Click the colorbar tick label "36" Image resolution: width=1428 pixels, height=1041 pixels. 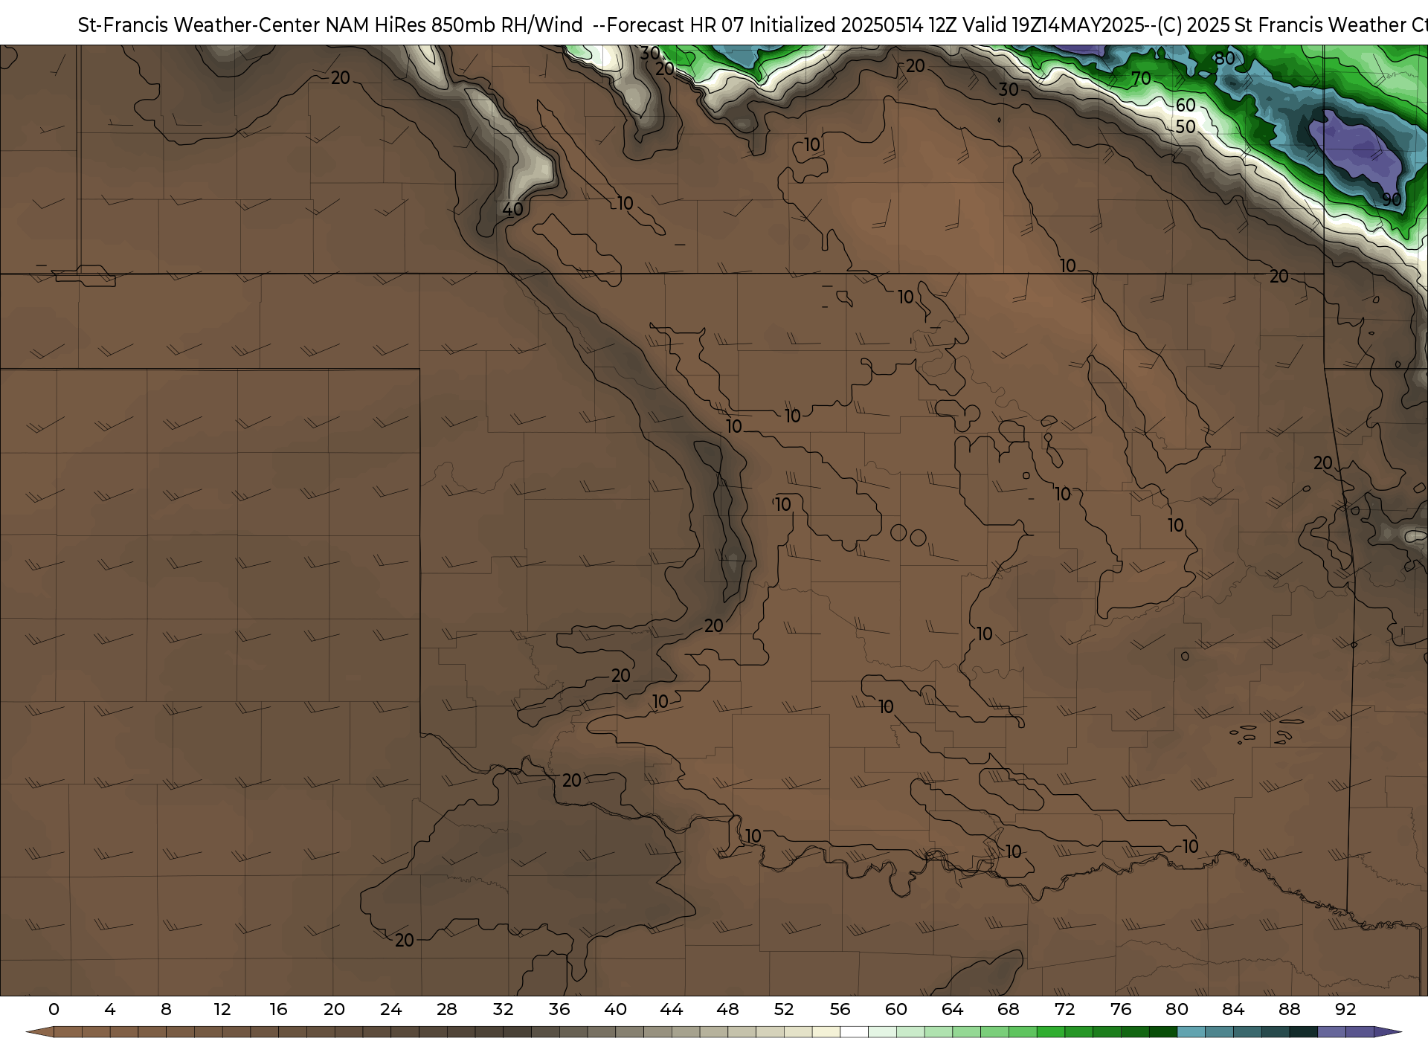point(559,1009)
